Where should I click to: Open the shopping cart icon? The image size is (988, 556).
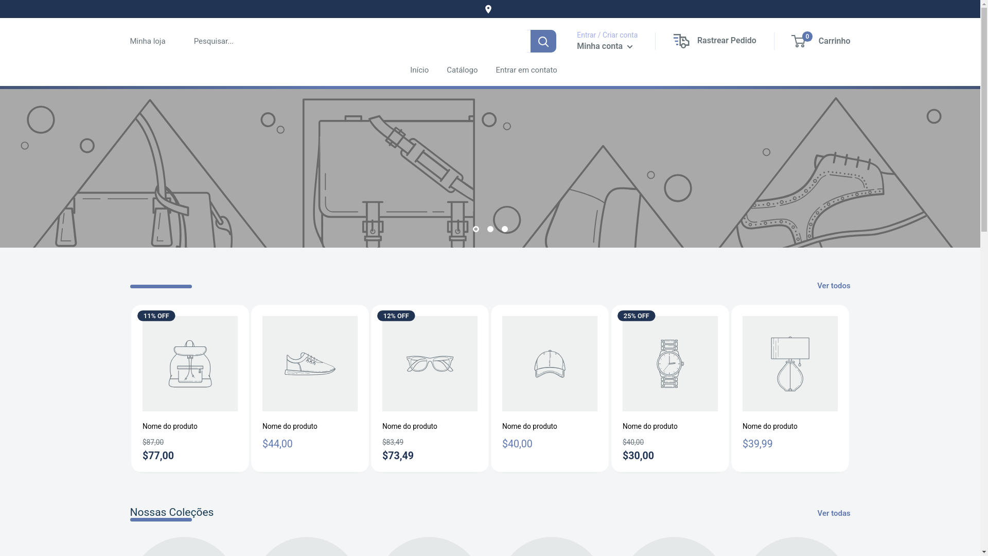click(799, 41)
